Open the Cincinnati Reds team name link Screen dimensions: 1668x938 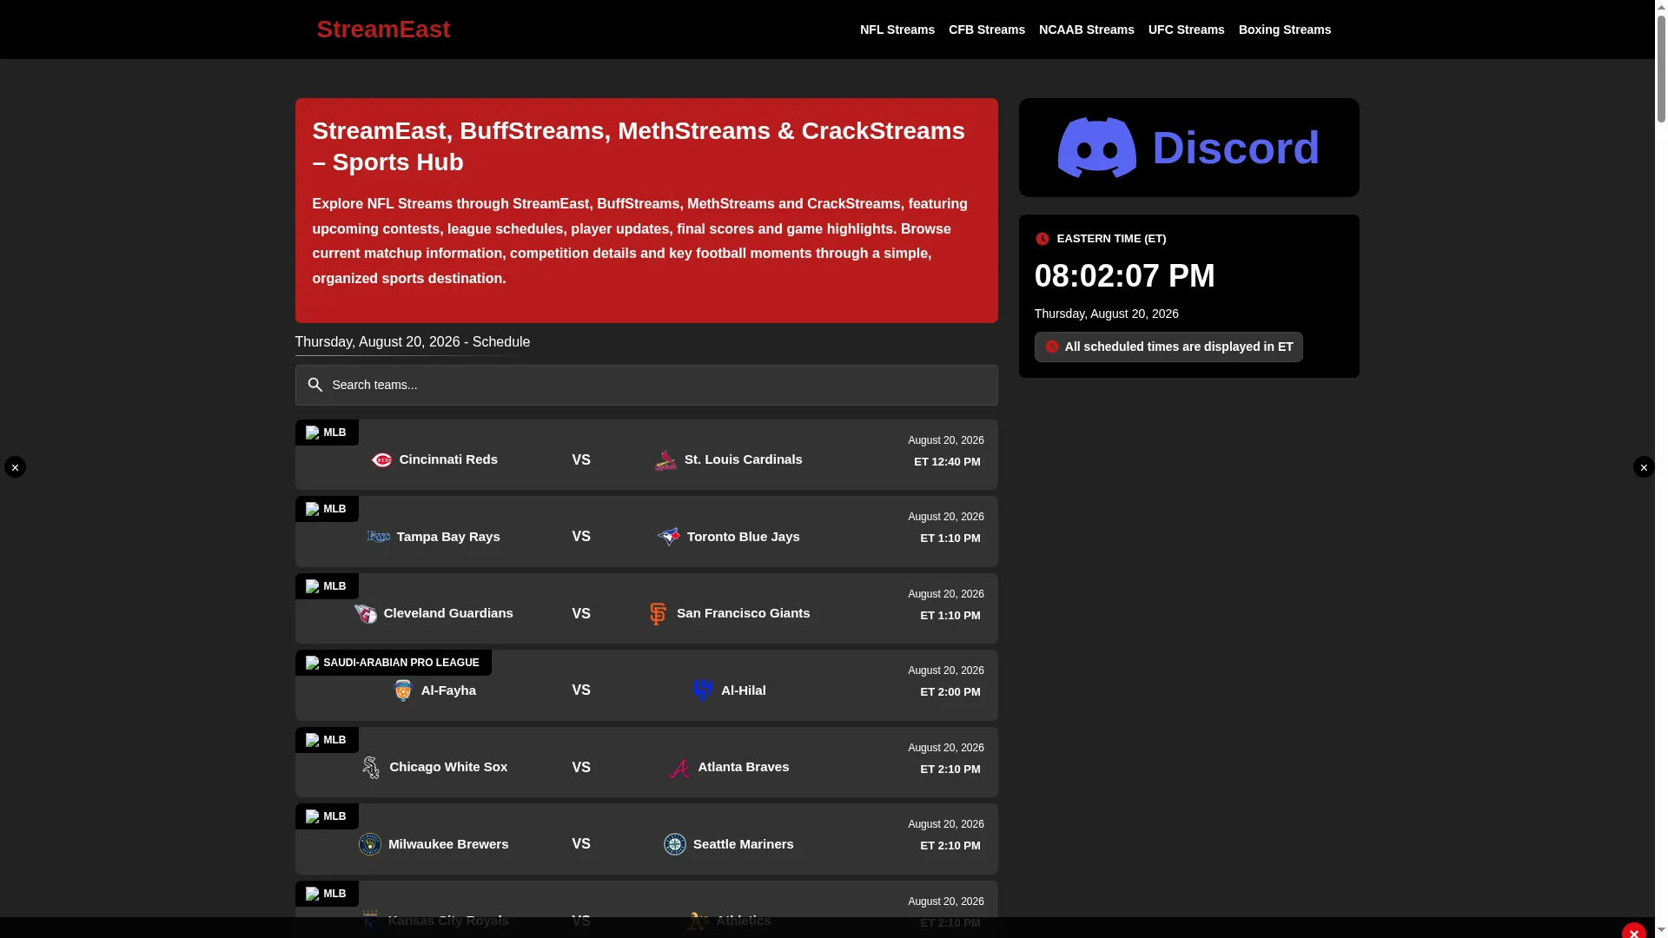click(x=448, y=459)
